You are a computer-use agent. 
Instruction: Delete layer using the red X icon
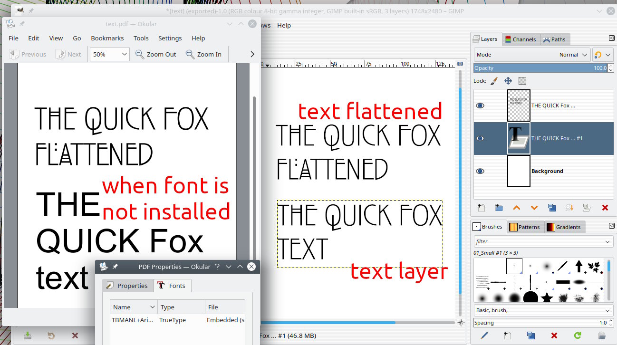[605, 208]
